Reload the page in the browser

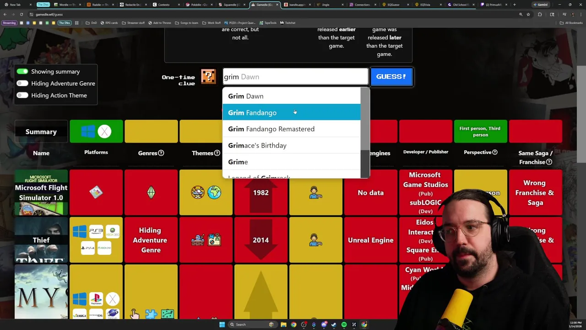21,14
